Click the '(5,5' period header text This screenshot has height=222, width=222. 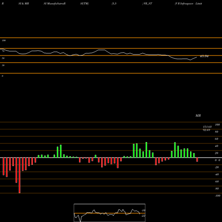pos(114,4)
